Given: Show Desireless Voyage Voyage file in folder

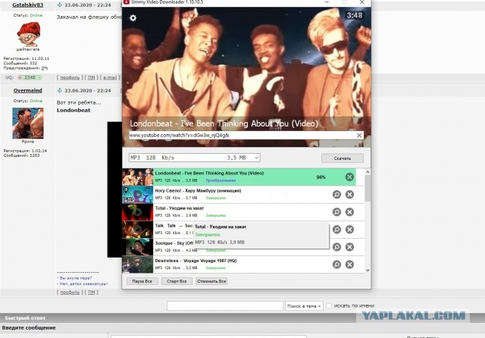Looking at the screenshot, I should click(336, 264).
